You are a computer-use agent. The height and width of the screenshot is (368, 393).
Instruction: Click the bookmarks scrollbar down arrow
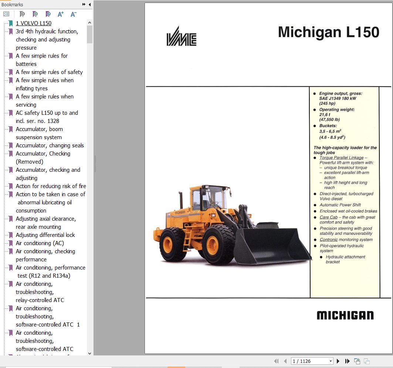tap(90, 354)
